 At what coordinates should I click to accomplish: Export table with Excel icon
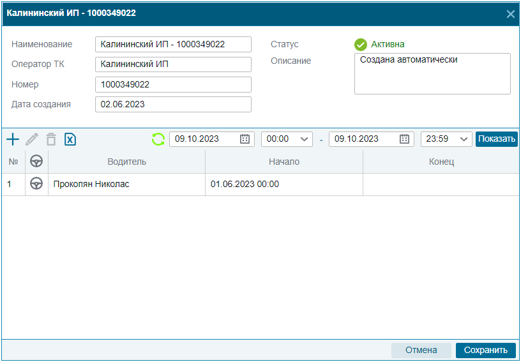click(x=70, y=139)
